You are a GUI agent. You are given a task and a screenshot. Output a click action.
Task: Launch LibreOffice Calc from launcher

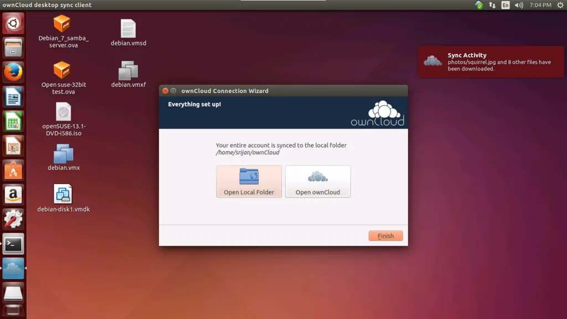13,121
